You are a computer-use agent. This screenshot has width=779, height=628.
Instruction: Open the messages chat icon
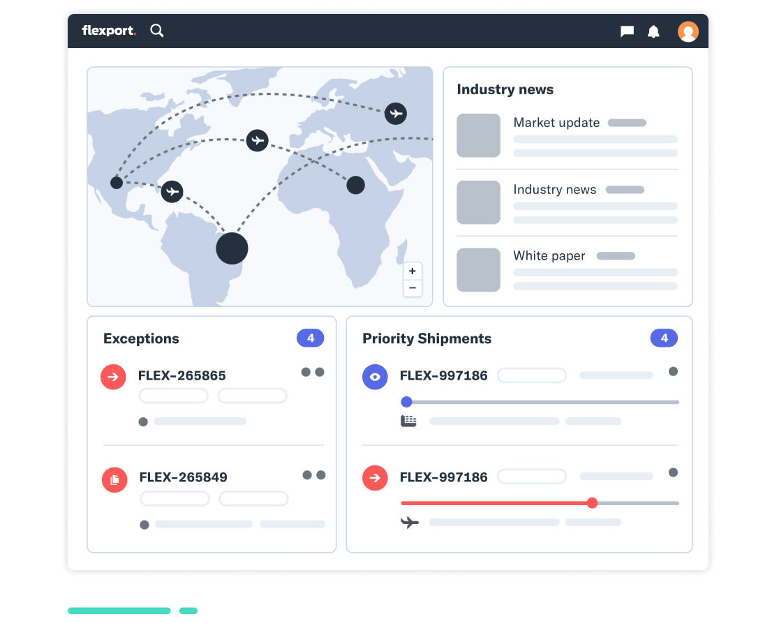click(626, 31)
